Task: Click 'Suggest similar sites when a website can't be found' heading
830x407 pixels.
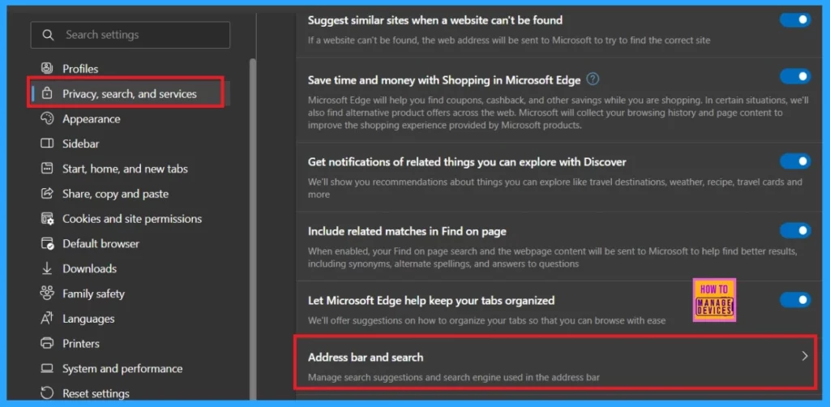Action: (435, 20)
